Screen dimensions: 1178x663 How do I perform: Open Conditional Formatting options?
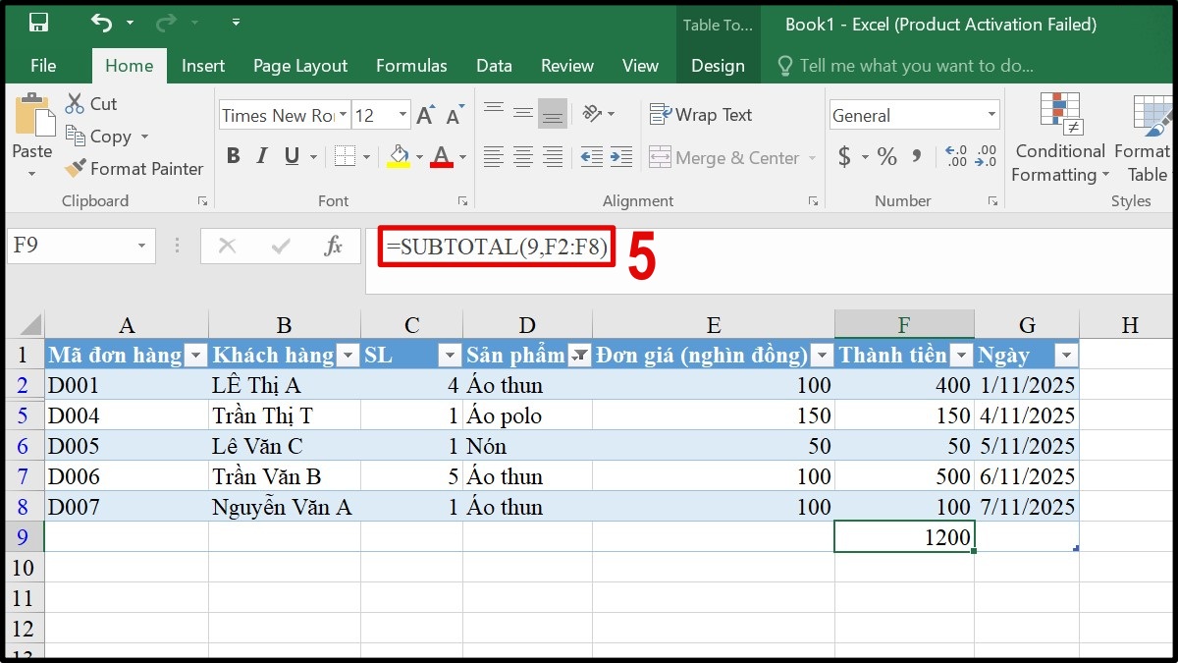pos(1058,138)
